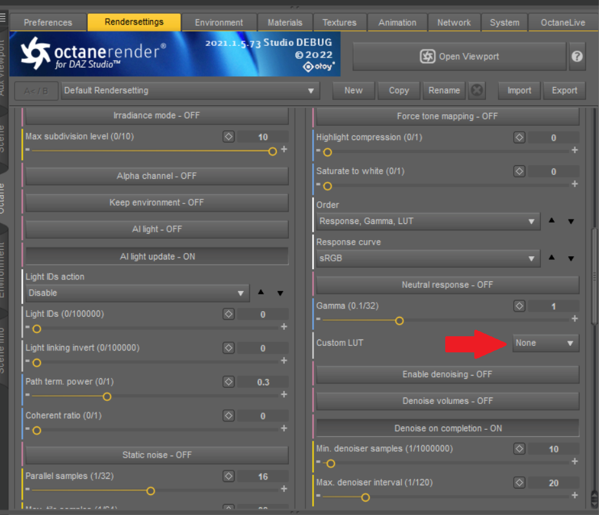Click plus icon for Max subdivision level
The height and width of the screenshot is (515, 599).
click(284, 150)
